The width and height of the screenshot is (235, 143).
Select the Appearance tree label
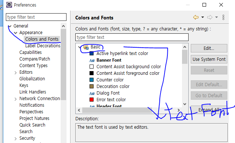[31, 33]
